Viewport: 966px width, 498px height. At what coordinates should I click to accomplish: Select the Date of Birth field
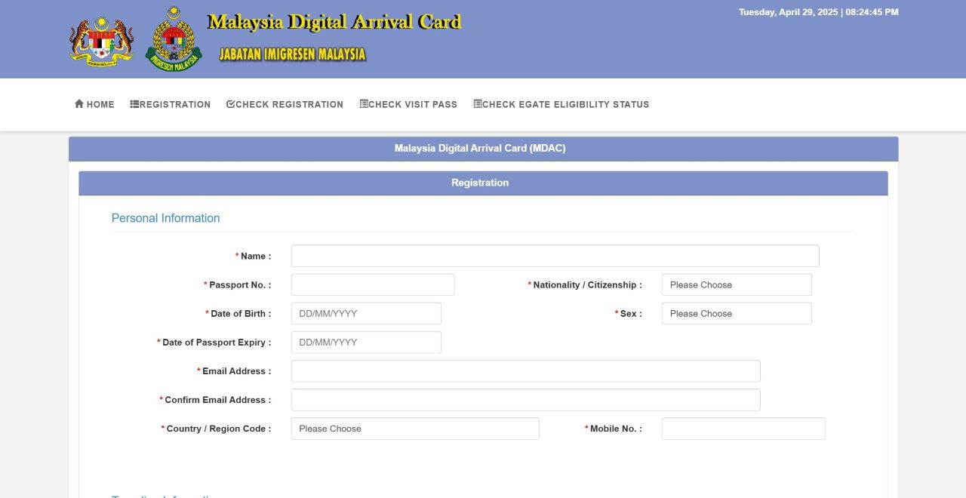pos(365,313)
